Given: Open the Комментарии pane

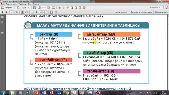Looking at the screenshot, I should point(162,12).
